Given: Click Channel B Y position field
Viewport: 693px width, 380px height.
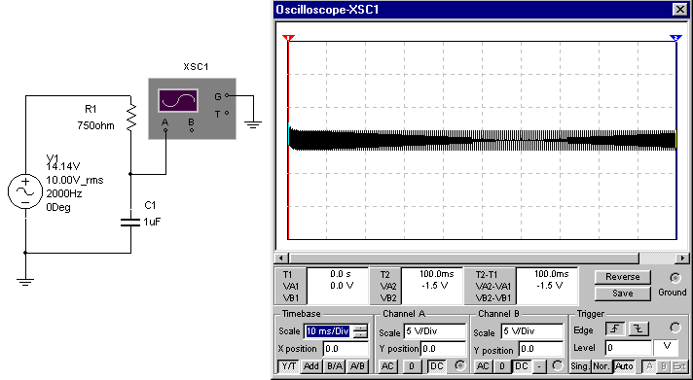Looking at the screenshot, I should (x=541, y=350).
